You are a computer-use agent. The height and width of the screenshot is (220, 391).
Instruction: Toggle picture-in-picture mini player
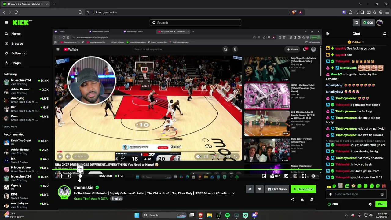pos(264,176)
